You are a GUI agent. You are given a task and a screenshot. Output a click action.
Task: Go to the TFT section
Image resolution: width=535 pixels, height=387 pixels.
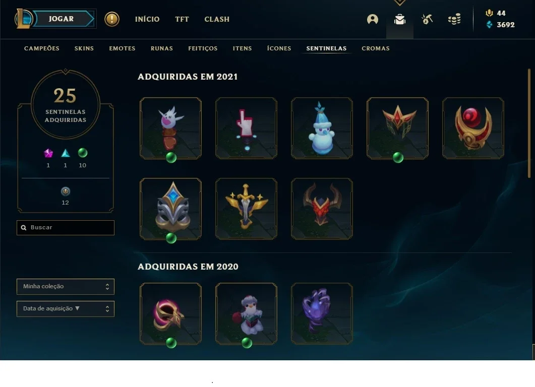coord(182,19)
